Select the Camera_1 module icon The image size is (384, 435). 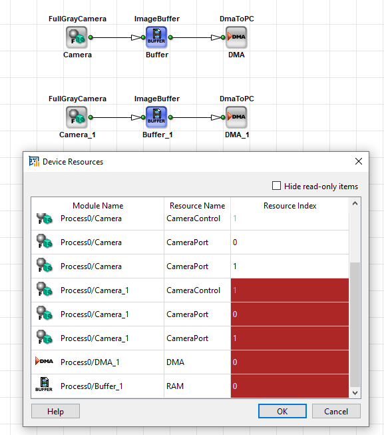coord(77,117)
